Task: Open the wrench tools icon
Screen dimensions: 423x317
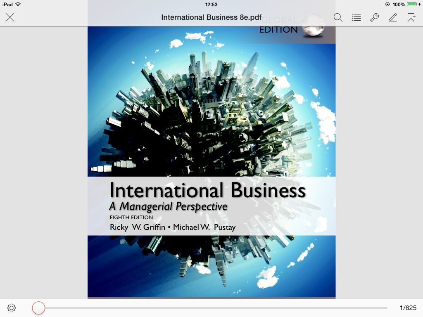Action: coord(374,17)
